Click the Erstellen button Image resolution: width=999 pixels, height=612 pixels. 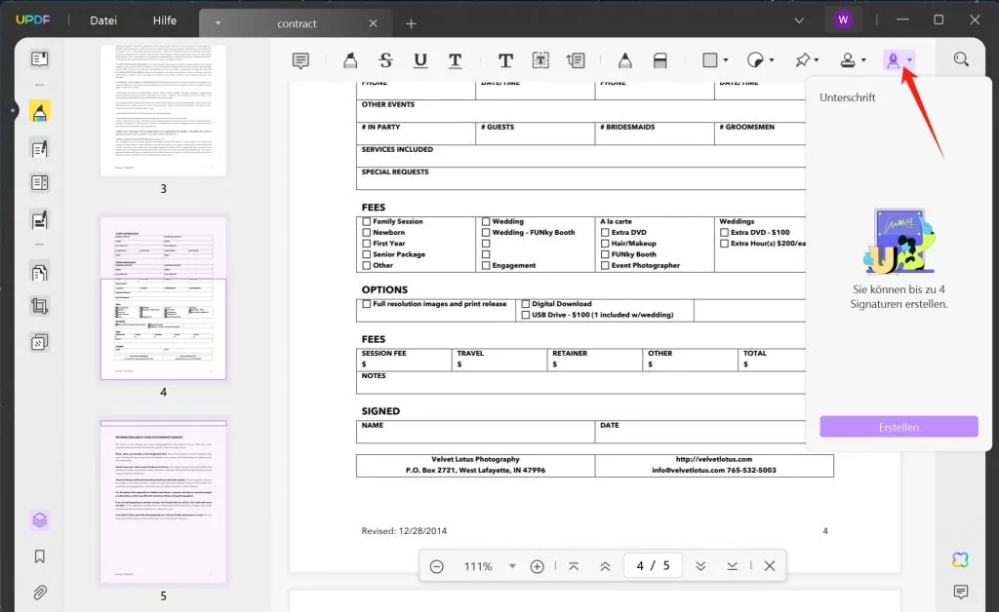point(899,427)
